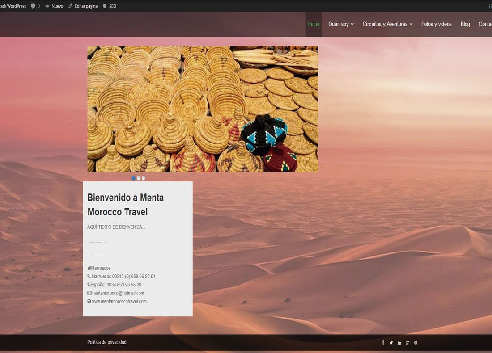The width and height of the screenshot is (492, 353).
Task: Click the home icon beside Marruecos
Action: (89, 268)
